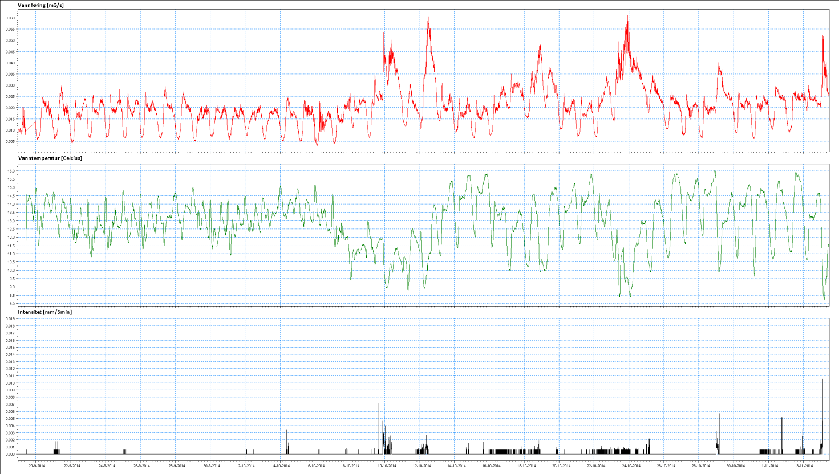Image resolution: width=839 pixels, height=474 pixels.
Task: Select the 14-10-2014 date label
Action: point(456,465)
